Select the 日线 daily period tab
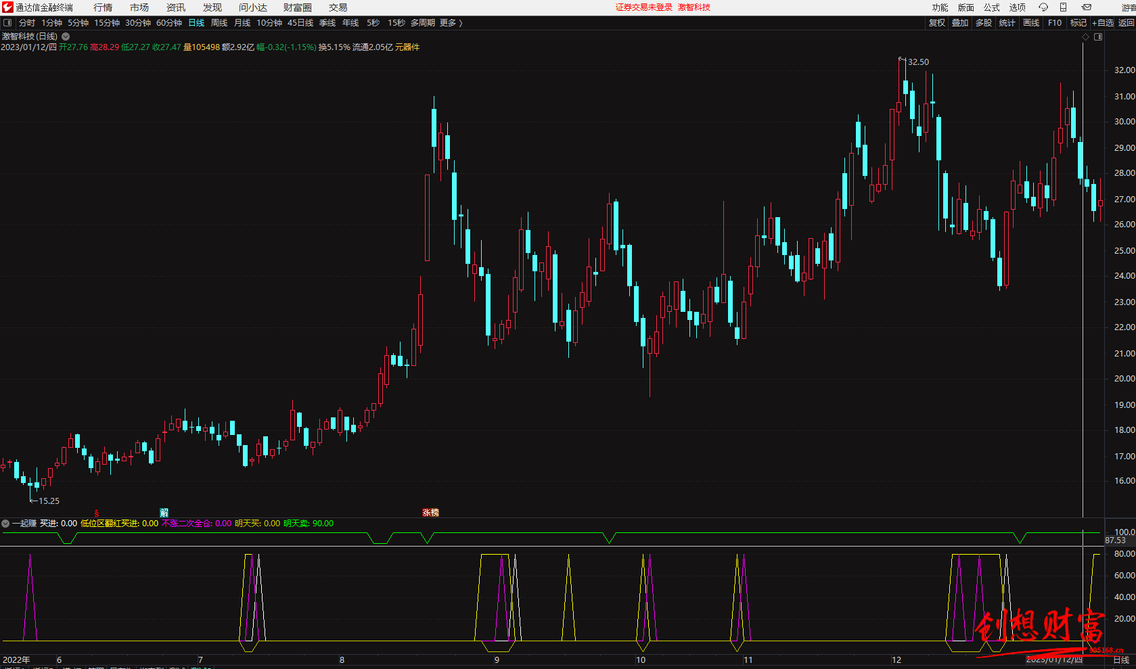This screenshot has height=669, width=1136. point(196,23)
